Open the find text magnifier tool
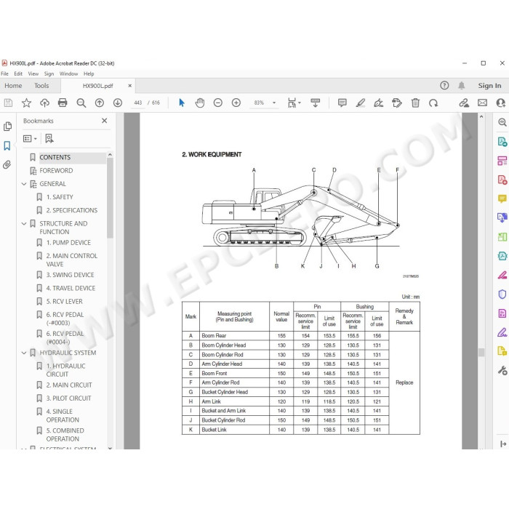This screenshot has height=509, width=509. pyautogui.click(x=81, y=103)
